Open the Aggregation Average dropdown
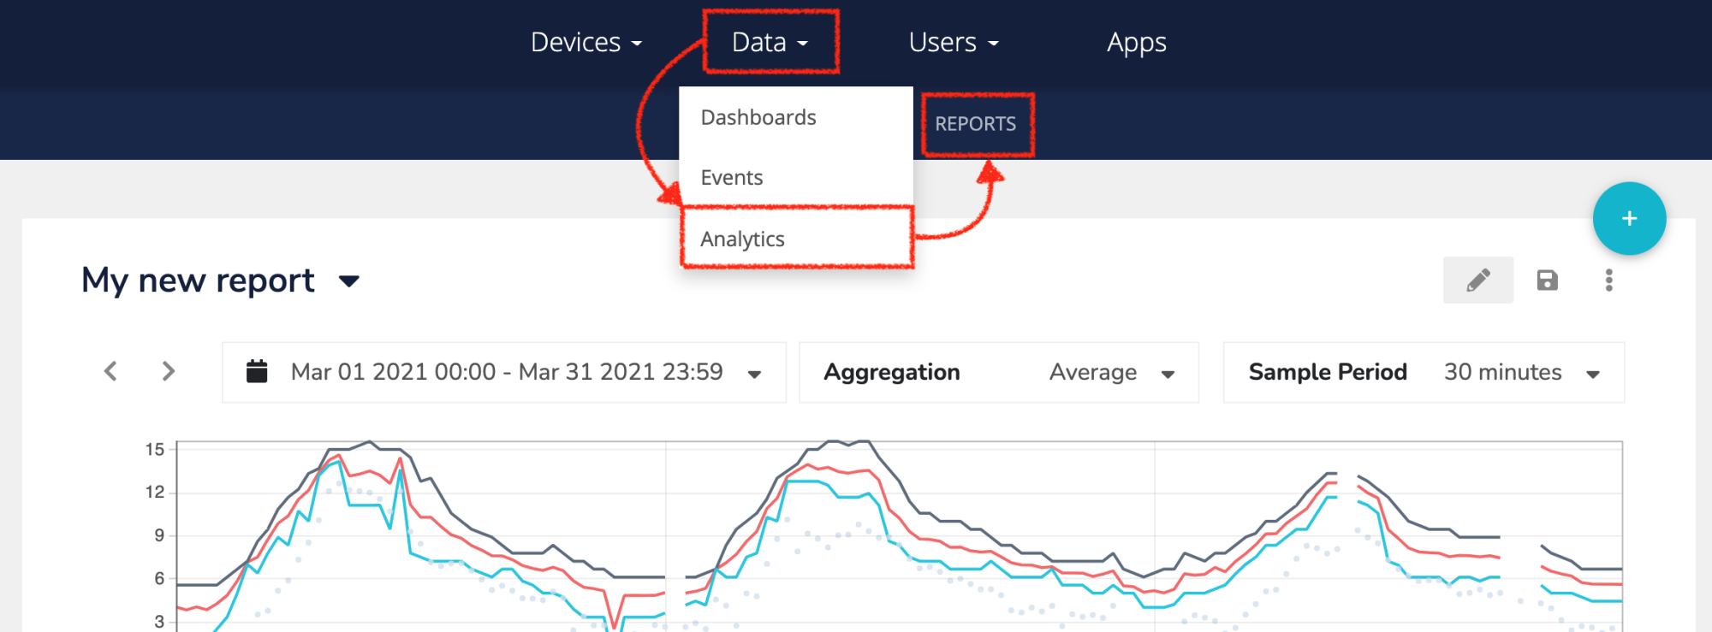Image resolution: width=1712 pixels, height=632 pixels. point(999,372)
